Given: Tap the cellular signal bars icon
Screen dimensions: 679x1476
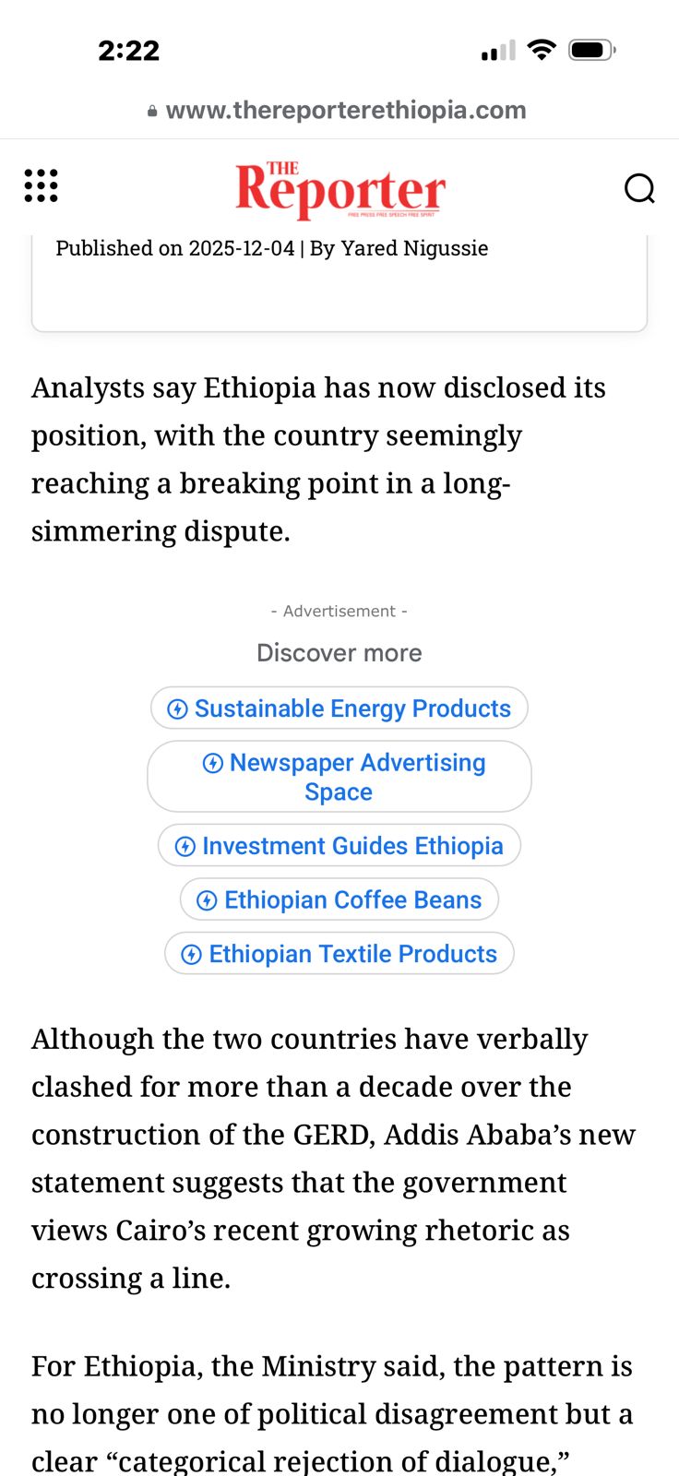Looking at the screenshot, I should click(x=498, y=51).
